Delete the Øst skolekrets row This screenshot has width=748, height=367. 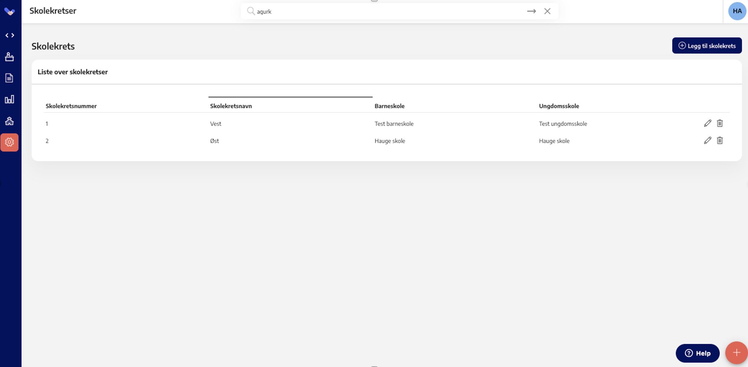(x=719, y=141)
